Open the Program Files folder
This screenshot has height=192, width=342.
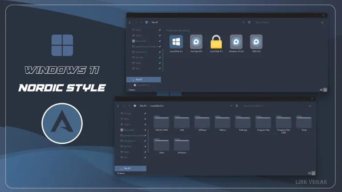coord(263,123)
